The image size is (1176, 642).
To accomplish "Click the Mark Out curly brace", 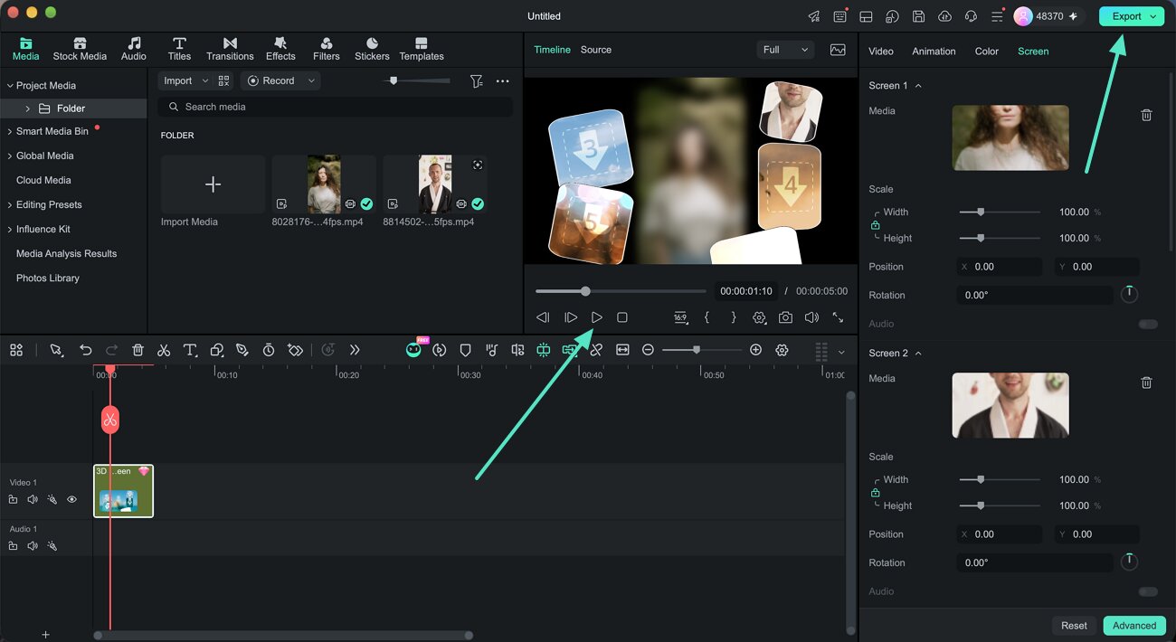I will point(733,317).
